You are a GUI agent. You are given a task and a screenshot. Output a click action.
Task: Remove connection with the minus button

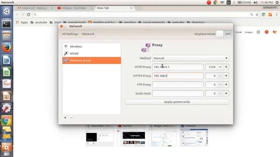pyautogui.click(x=71, y=117)
